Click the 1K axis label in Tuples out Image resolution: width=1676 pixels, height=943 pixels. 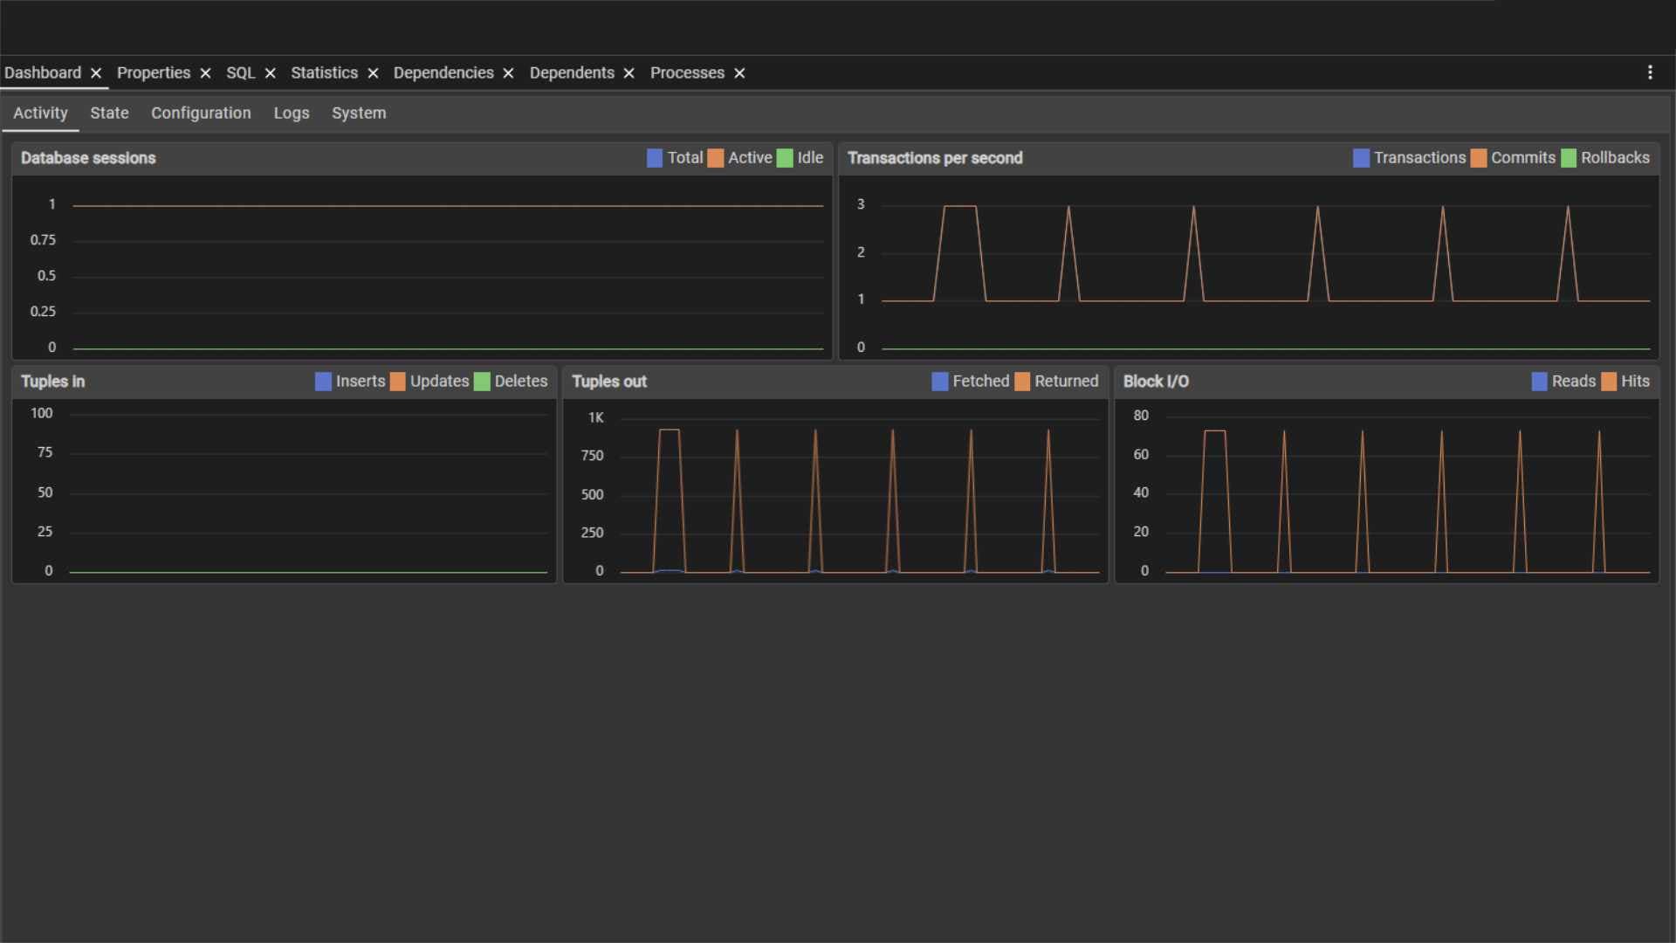tap(595, 418)
